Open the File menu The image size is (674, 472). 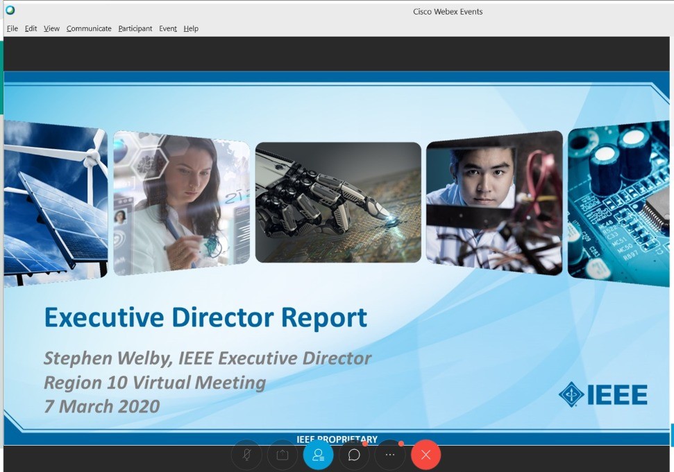12,28
